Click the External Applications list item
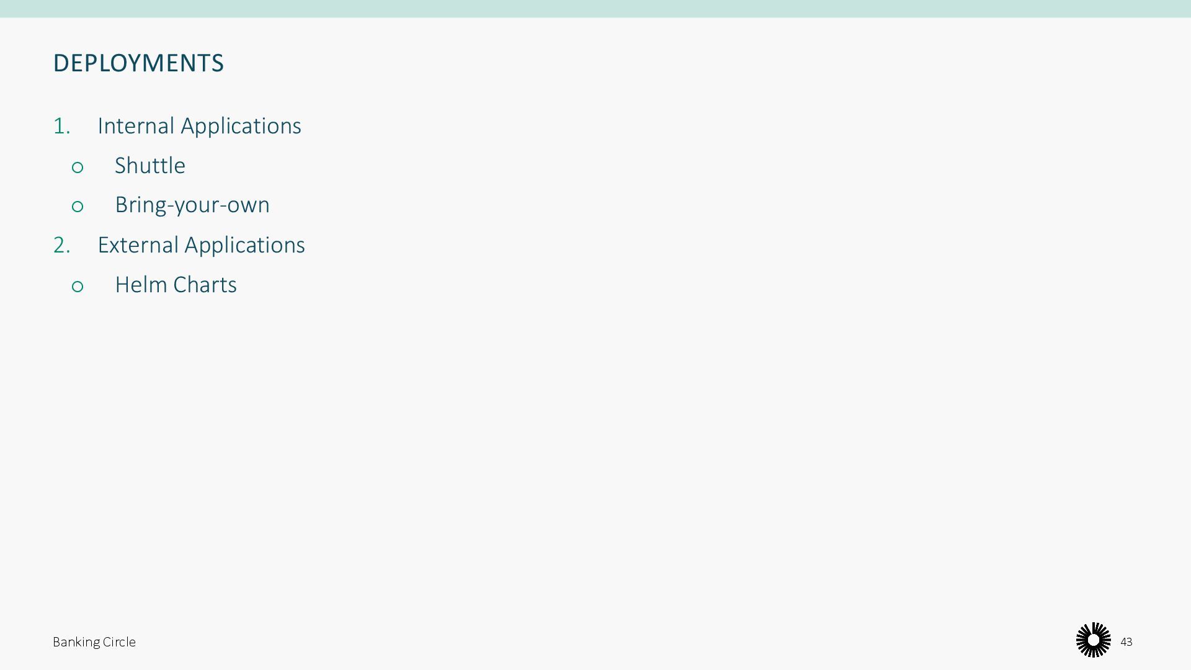Screen dimensions: 1191x670 coord(201,245)
